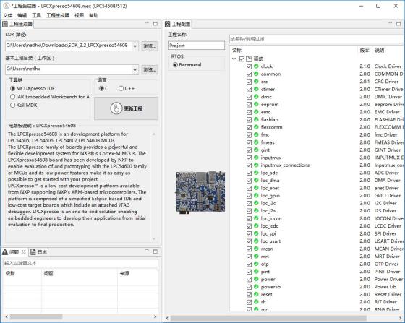Open 工具 menu
Screen dimensions: 405x323
(36, 15)
